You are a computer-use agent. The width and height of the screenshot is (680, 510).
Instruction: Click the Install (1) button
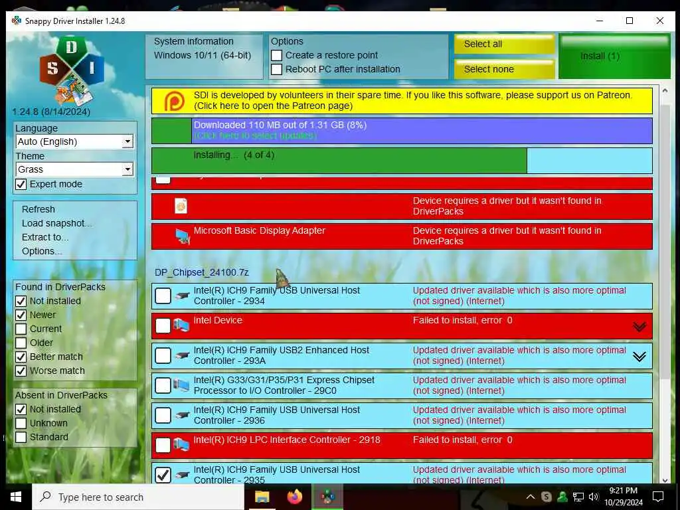point(614,56)
